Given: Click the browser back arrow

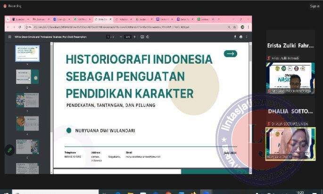Looking at the screenshot, I should coord(8,27).
